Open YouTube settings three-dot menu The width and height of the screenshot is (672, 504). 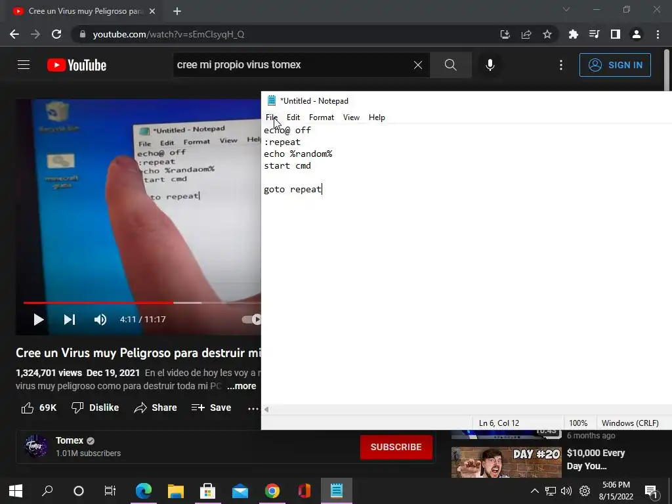pyautogui.click(x=560, y=65)
